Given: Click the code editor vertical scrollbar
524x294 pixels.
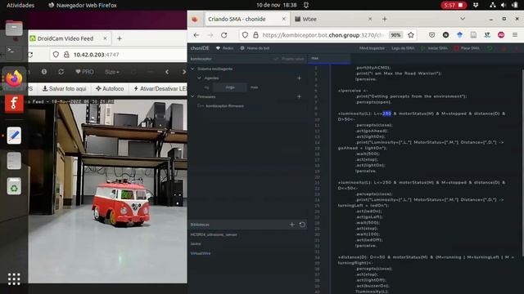Looking at the screenshot, I should (x=522, y=163).
